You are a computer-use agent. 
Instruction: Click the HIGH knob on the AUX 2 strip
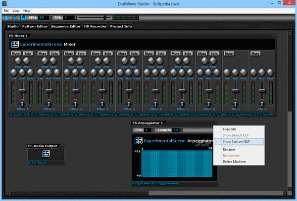tap(270, 72)
